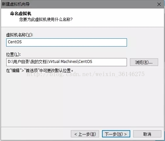
Task: Proceed with the 下一步(N) button
Action: [116, 134]
